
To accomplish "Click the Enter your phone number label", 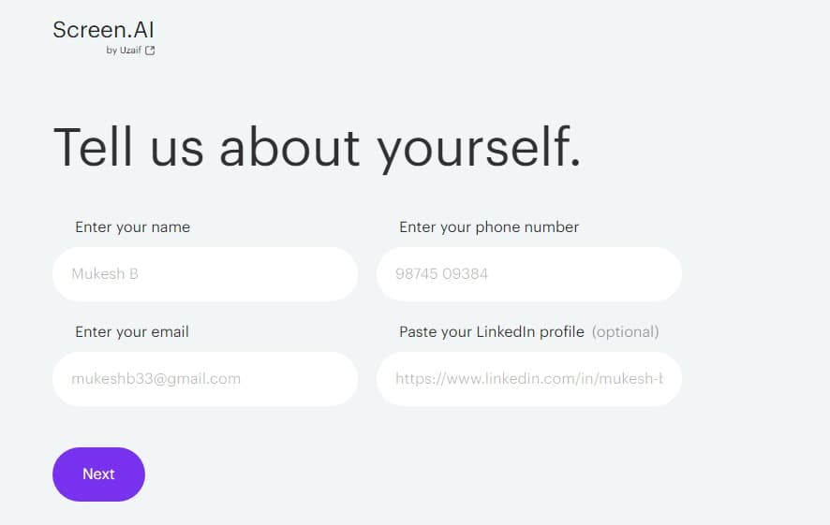I will coord(489,227).
